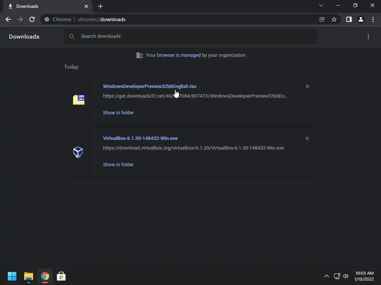This screenshot has width=381, height=285.
Task: Click the Chrome site info chip
Action: coord(58,19)
